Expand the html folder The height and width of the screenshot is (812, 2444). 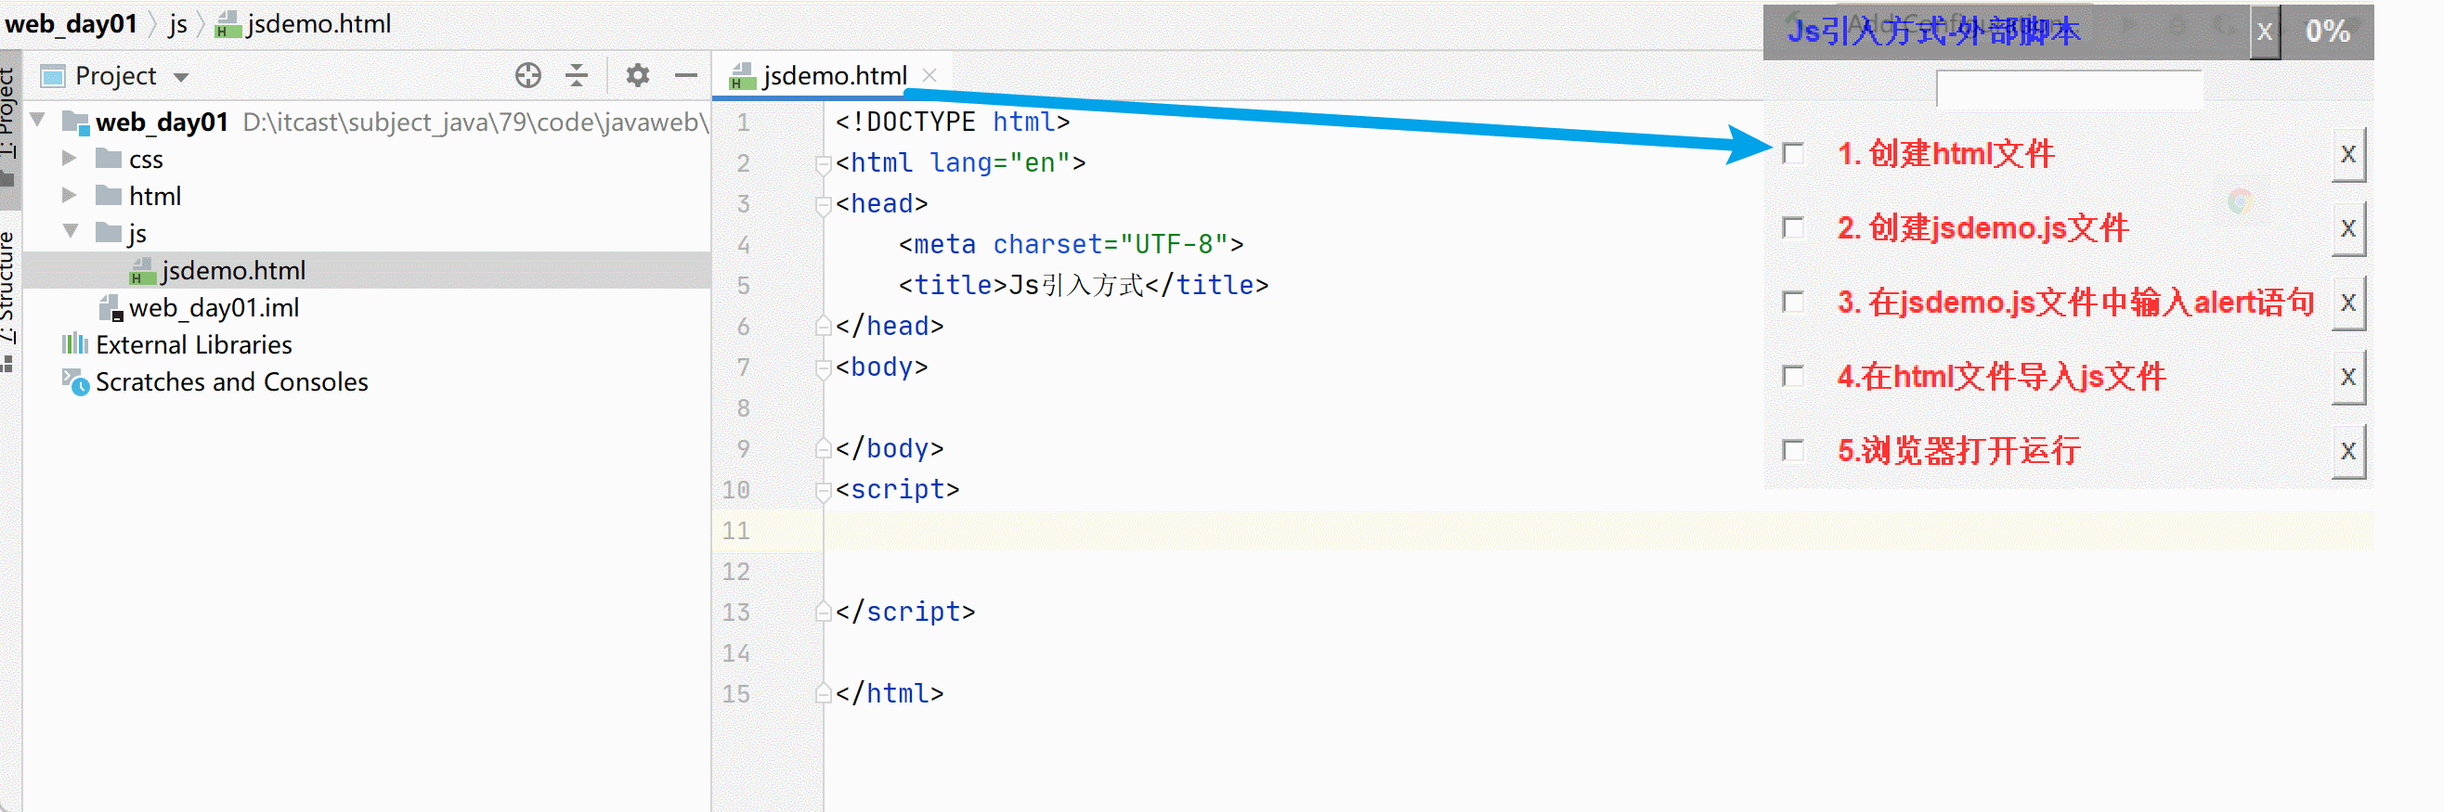tap(70, 196)
